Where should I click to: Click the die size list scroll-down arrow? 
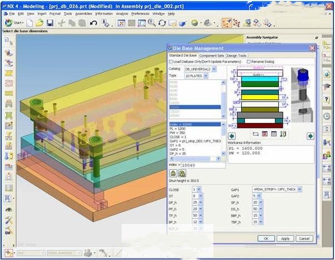pyautogui.click(x=223, y=116)
